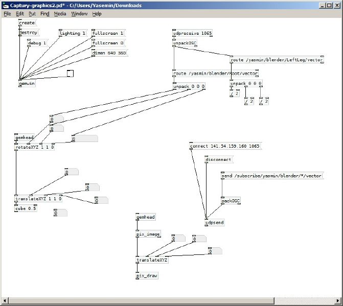
Task: Click the 'fullscreen 0' message box
Action: pyautogui.click(x=108, y=43)
